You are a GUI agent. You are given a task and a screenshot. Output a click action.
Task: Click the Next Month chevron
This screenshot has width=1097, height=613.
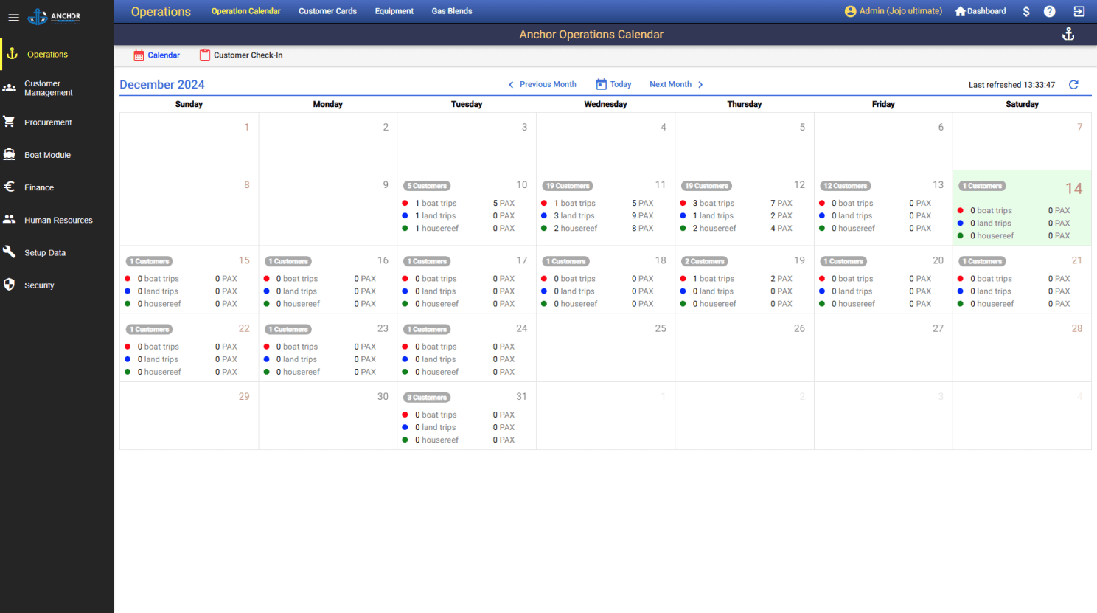tap(700, 84)
